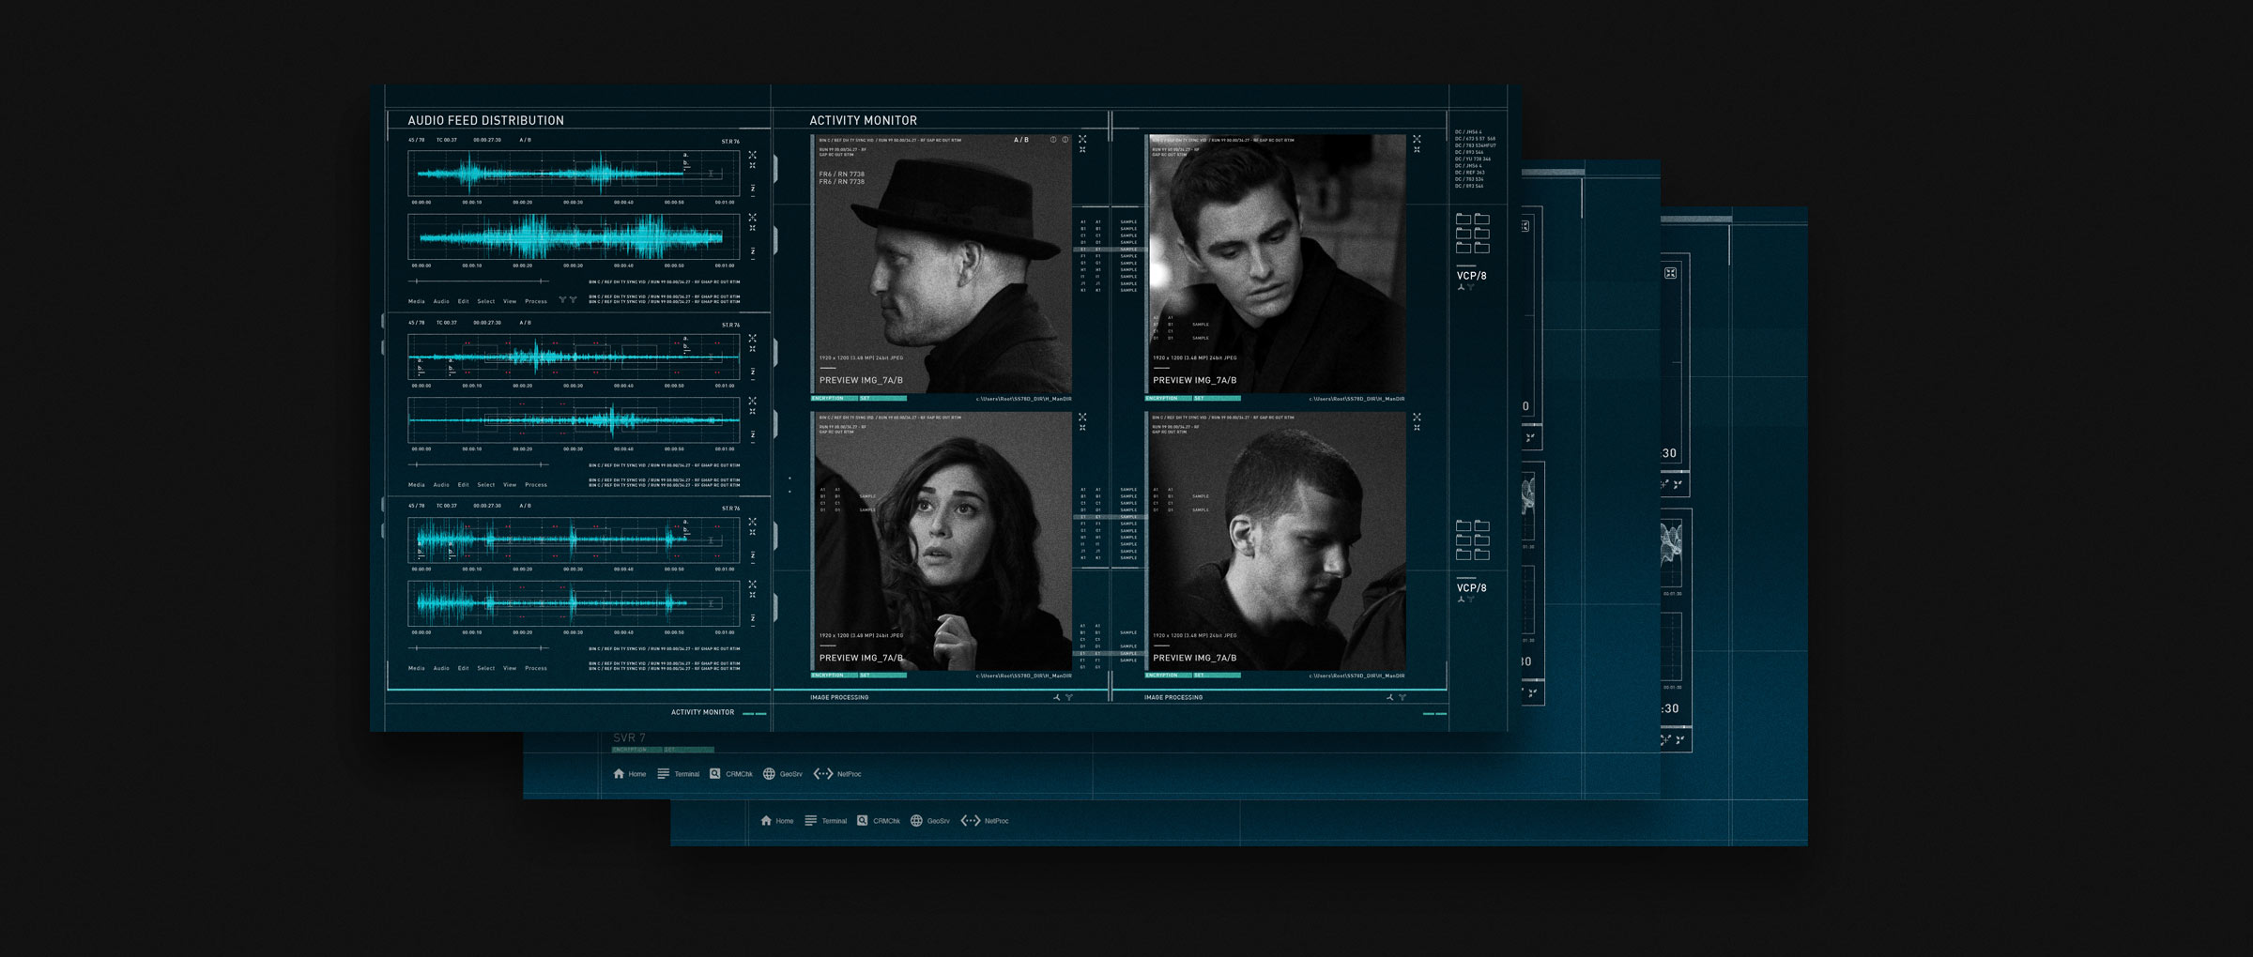The image size is (2253, 957).
Task: Click the lower VCP/8 label
Action: pyautogui.click(x=1471, y=588)
